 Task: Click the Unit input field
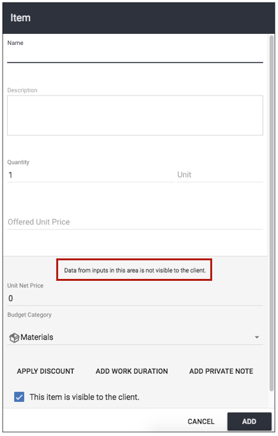point(220,175)
